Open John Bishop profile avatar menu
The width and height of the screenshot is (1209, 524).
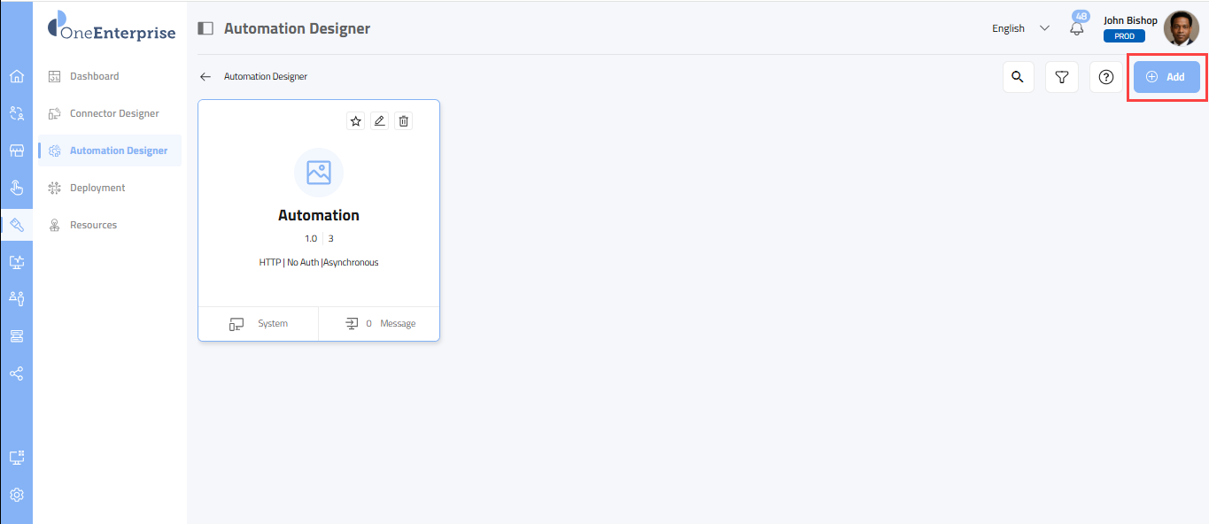[x=1181, y=28]
